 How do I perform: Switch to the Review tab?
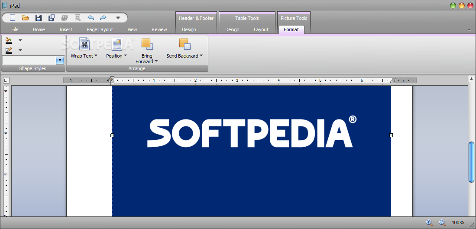tap(159, 29)
